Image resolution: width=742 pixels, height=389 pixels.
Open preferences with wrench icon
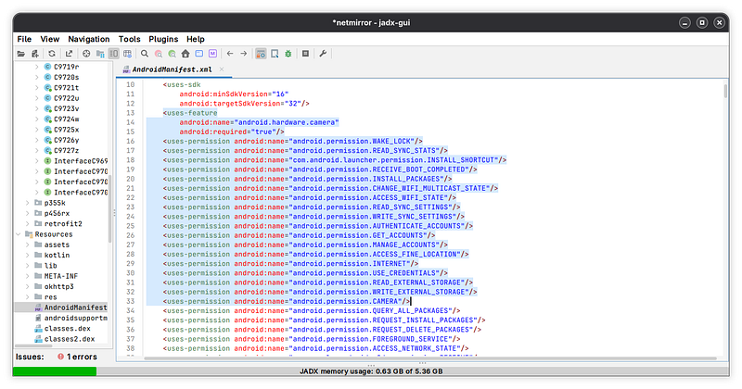[x=323, y=54]
